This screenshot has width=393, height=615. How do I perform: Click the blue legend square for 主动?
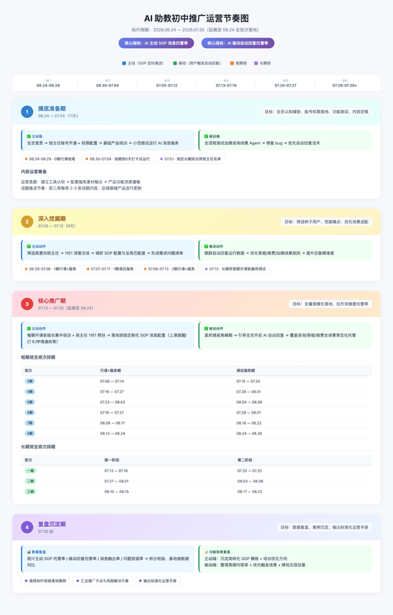coord(124,63)
